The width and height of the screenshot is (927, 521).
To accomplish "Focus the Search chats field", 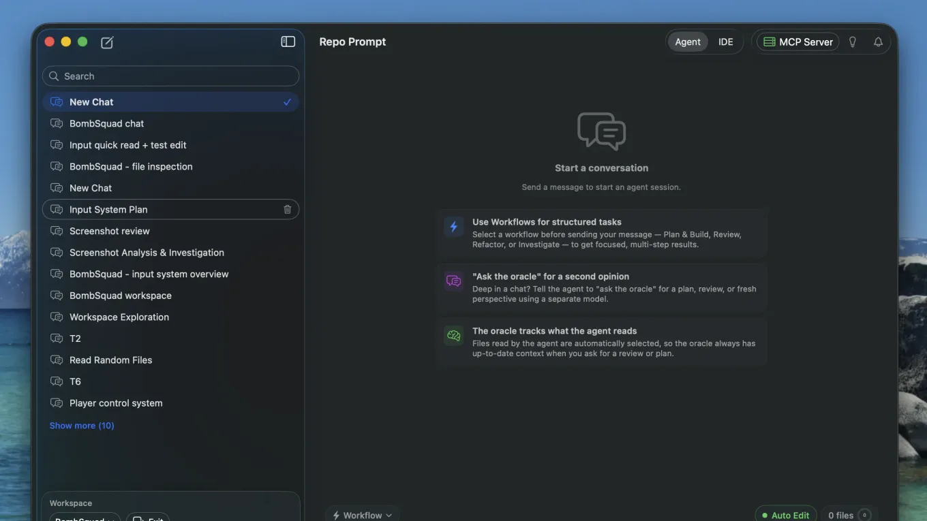I will [170, 76].
